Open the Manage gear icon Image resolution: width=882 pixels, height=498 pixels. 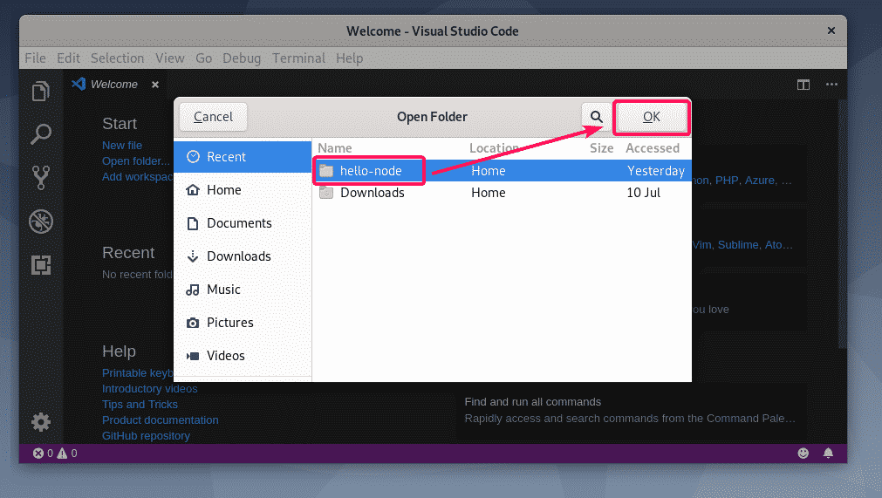tap(41, 423)
